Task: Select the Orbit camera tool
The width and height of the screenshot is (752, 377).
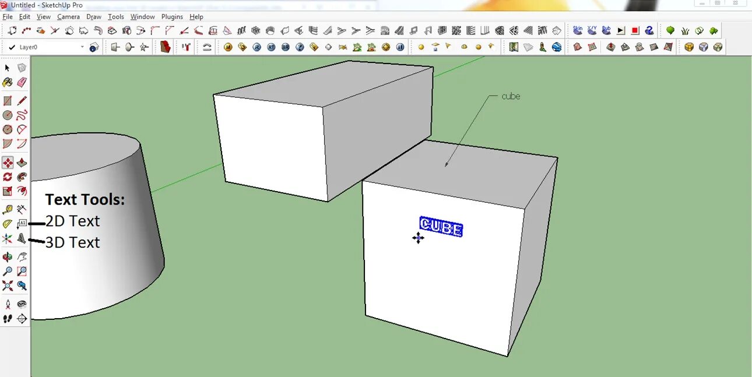Action: pyautogui.click(x=8, y=256)
